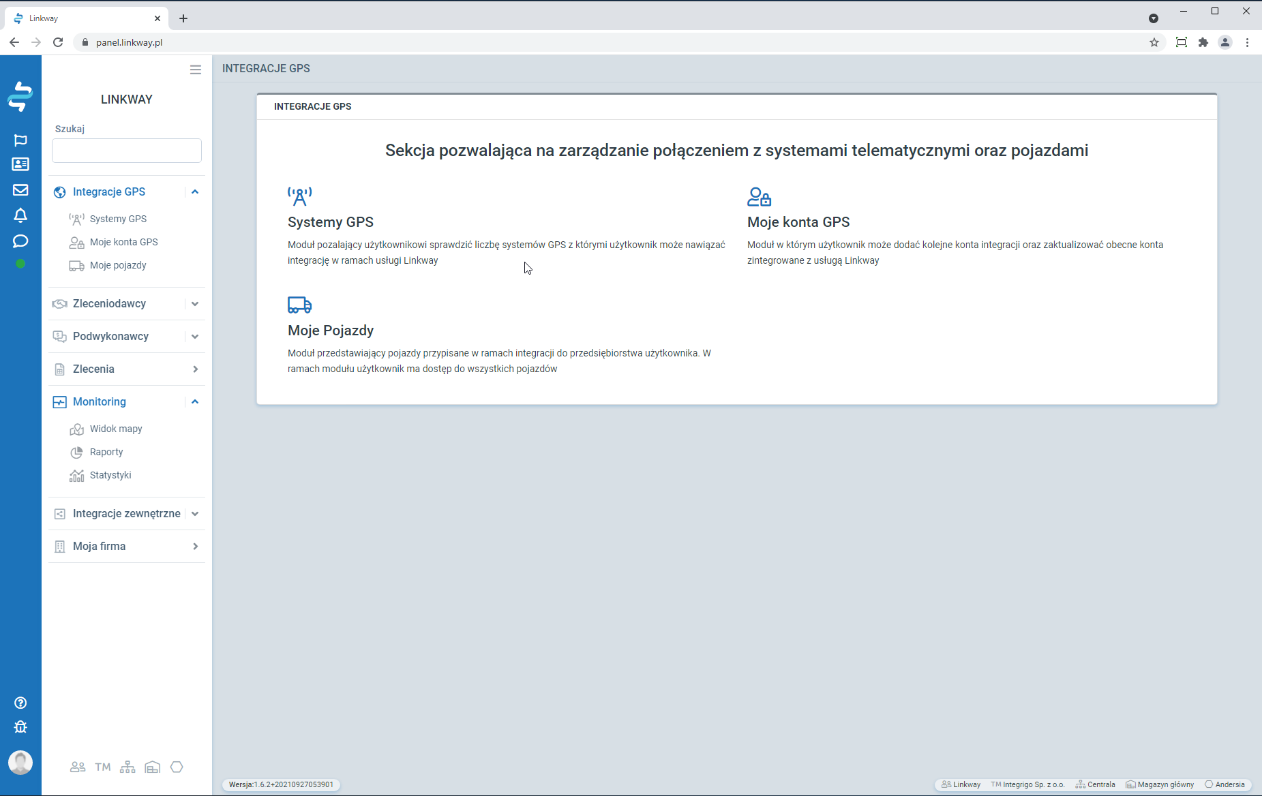The image size is (1262, 796).
Task: Select Monitoring menu label
Action: pos(100,402)
